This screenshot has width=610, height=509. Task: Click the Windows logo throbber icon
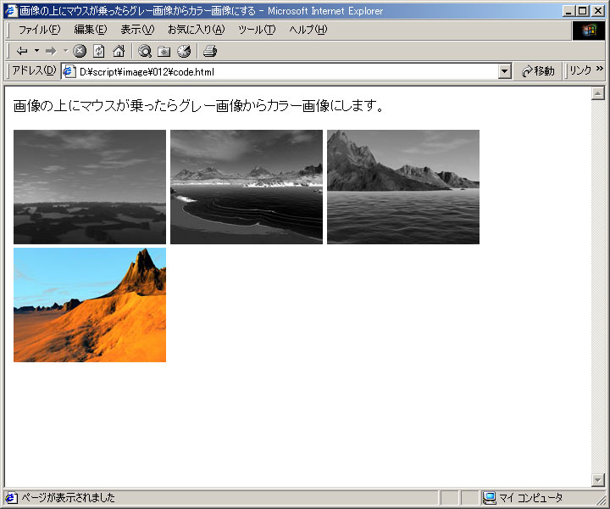(x=589, y=31)
